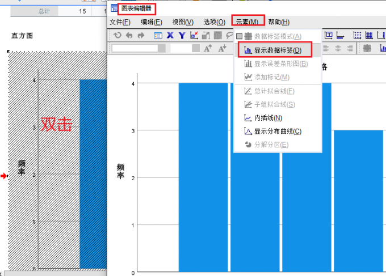Click the increase font size icon
Viewport: 386px width, 276px height.
(208, 48)
